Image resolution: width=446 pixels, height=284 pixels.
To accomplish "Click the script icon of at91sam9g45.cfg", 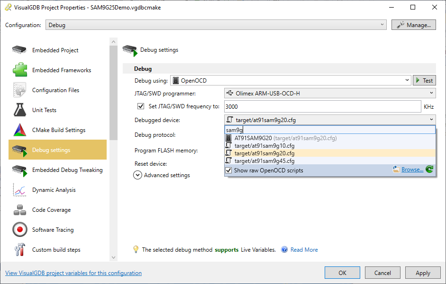I will pyautogui.click(x=228, y=161).
